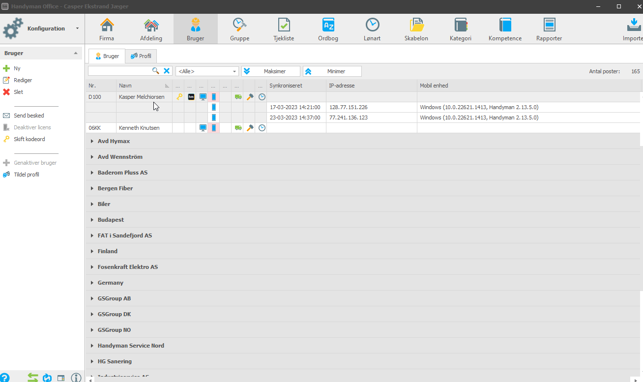This screenshot has width=643, height=382.
Task: Expand the FAT i Sandefjord AS group
Action: pos(92,235)
